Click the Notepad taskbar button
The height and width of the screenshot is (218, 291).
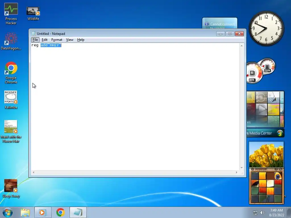[78, 212]
